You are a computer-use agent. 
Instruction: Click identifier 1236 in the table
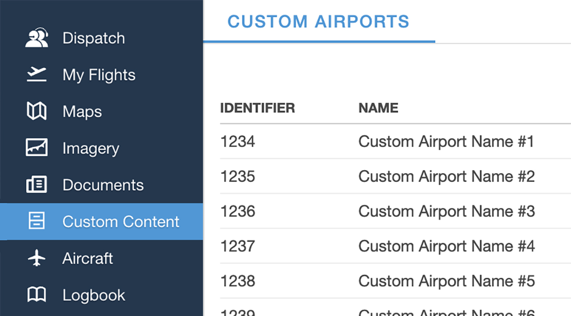pyautogui.click(x=237, y=211)
